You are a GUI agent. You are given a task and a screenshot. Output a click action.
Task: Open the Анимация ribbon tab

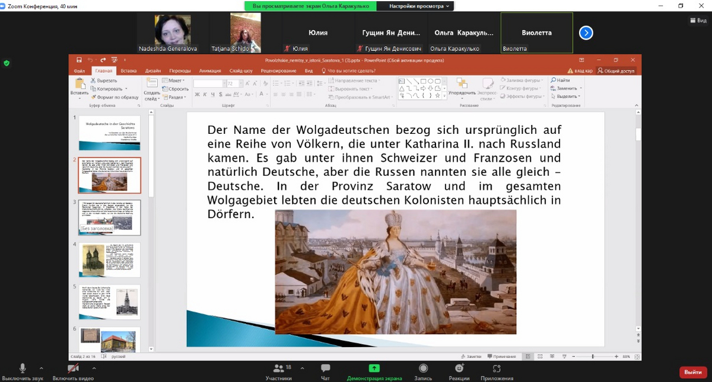[210, 71]
